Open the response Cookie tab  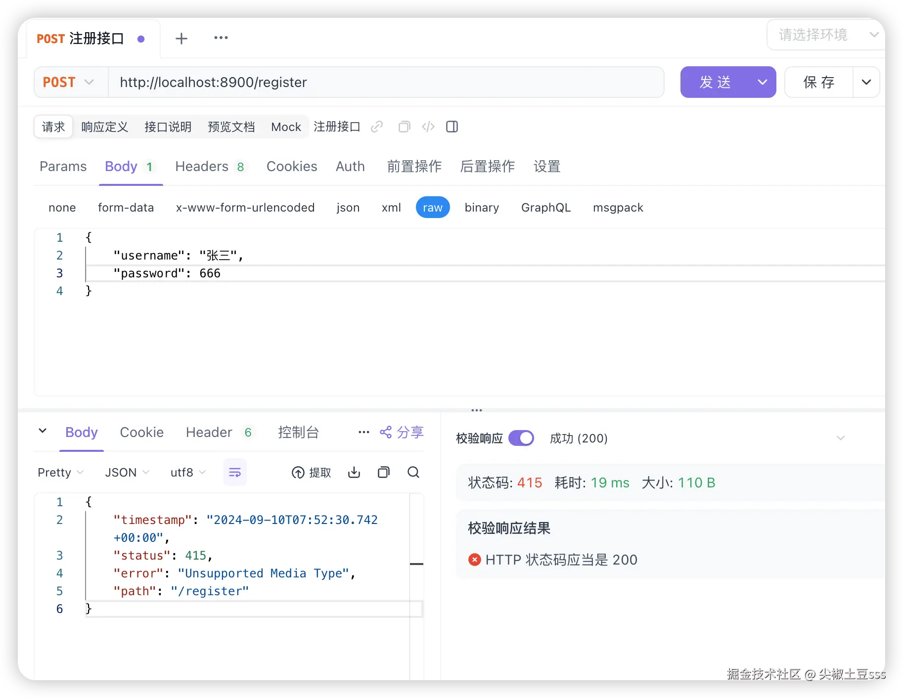coord(141,432)
